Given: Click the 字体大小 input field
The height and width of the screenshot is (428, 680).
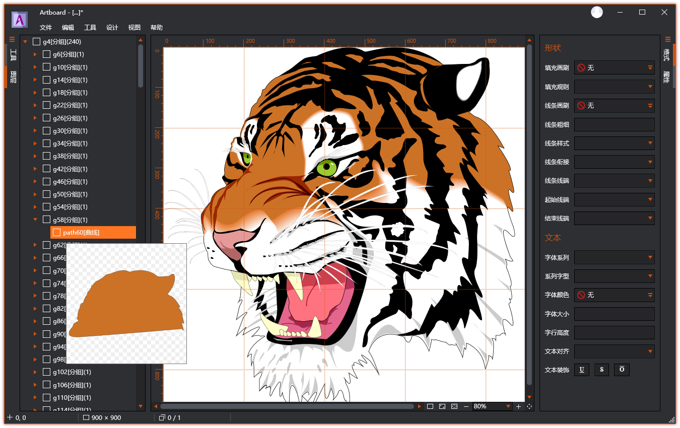Looking at the screenshot, I should pos(615,314).
